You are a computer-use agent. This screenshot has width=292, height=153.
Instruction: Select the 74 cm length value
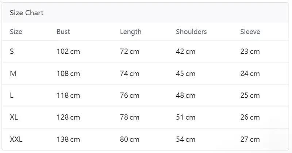[130, 74]
